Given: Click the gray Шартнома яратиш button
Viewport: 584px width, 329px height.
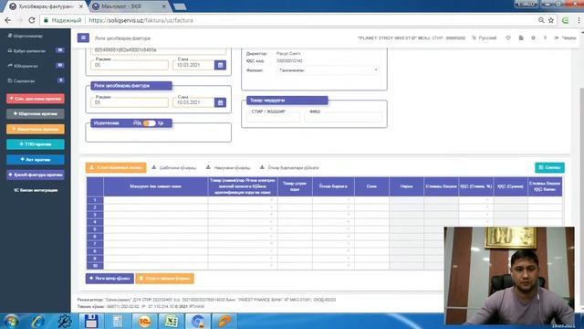Looking at the screenshot, I should (36, 113).
